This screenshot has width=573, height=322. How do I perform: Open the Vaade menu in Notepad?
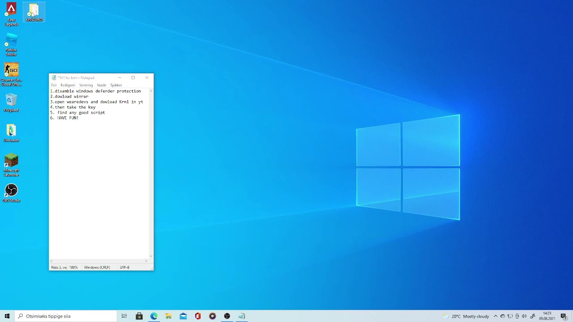(102, 85)
